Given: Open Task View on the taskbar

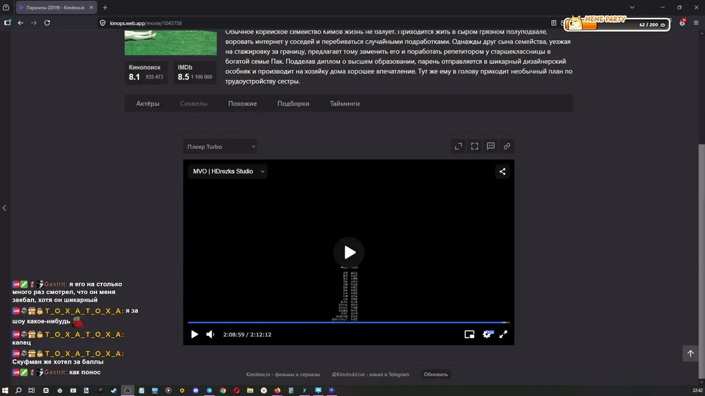Looking at the screenshot, I should point(32,391).
